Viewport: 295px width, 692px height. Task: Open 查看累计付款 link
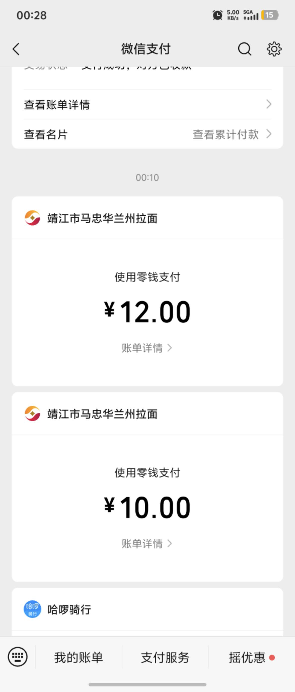point(232,134)
